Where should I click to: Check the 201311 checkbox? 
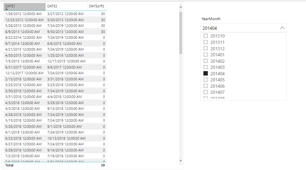coord(206,42)
